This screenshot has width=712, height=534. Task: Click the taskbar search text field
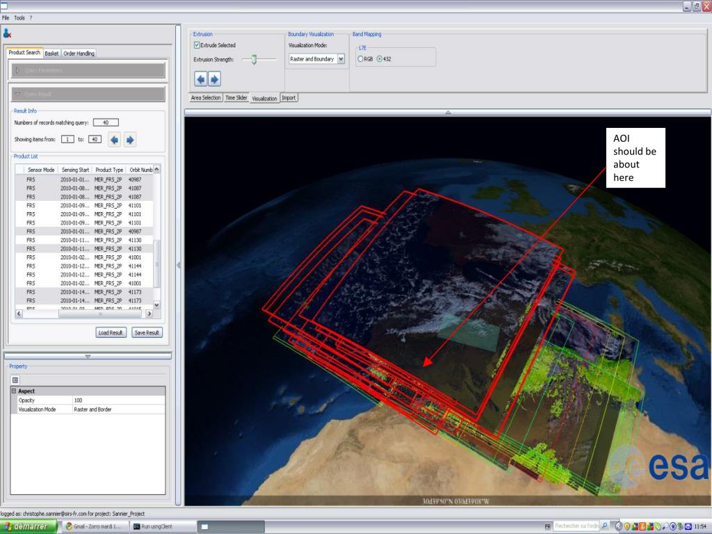pos(576,526)
